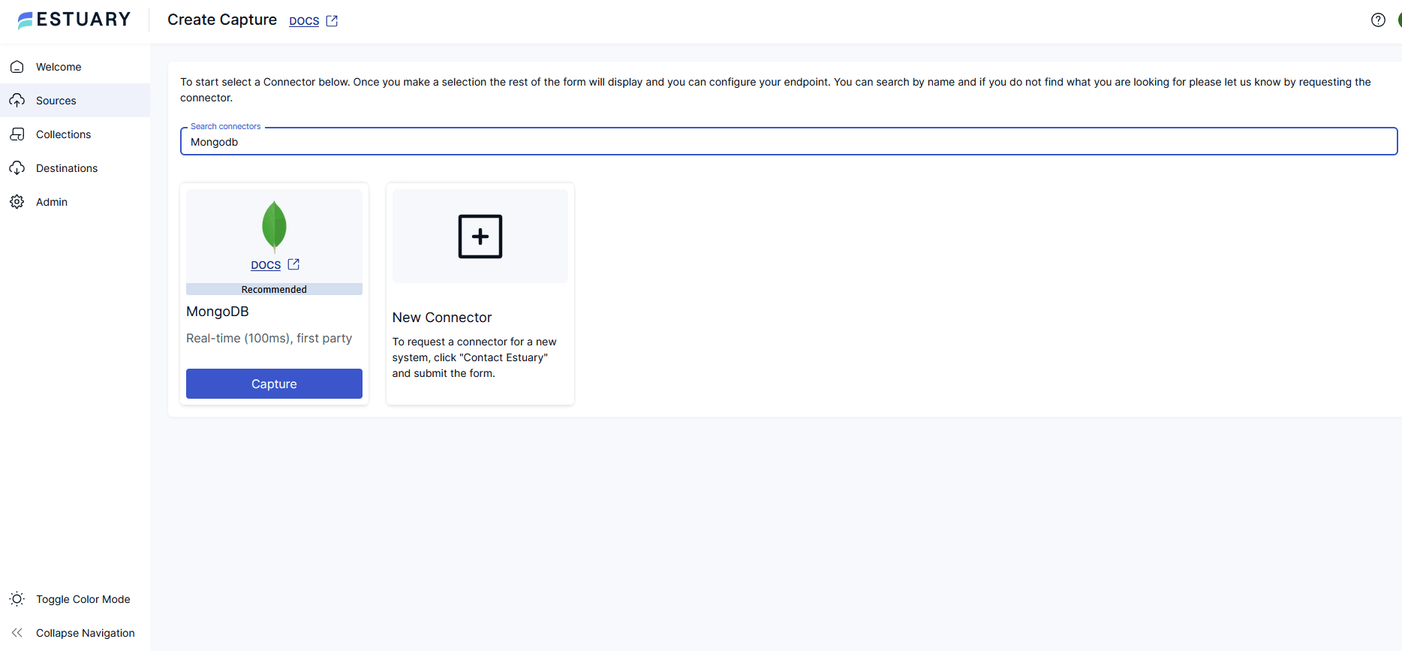Click the Capture button for MongoDB
Viewport: 1402px width, 651px height.
tap(274, 384)
